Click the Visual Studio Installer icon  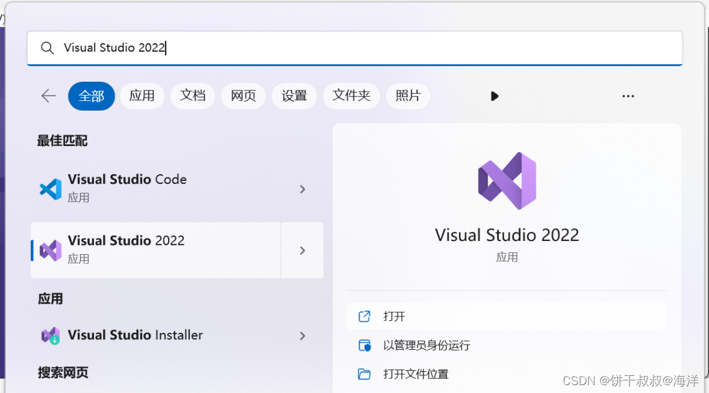50,335
